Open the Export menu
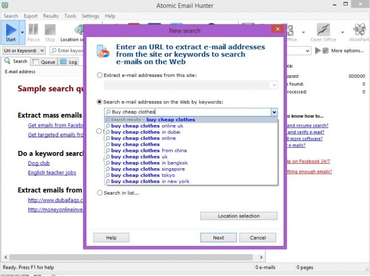 (30, 16)
